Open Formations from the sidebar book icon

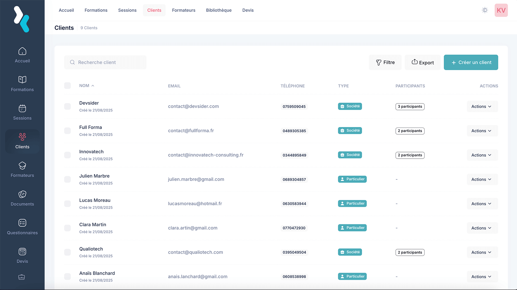[x=22, y=83]
